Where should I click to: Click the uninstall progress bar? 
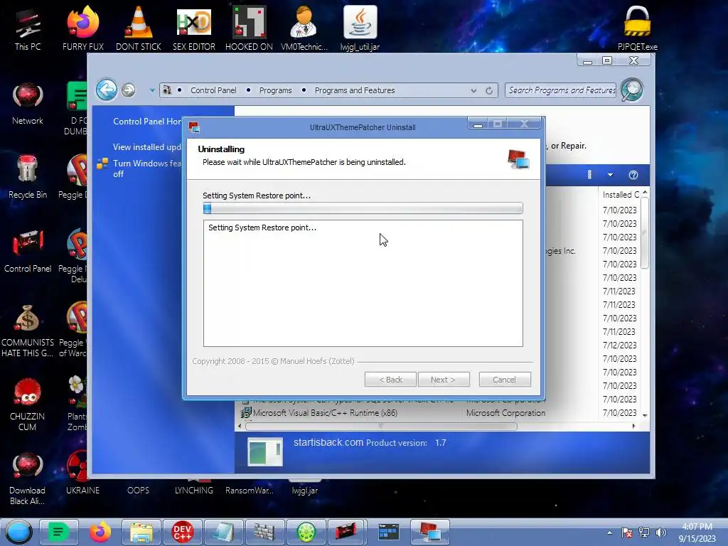363,208
